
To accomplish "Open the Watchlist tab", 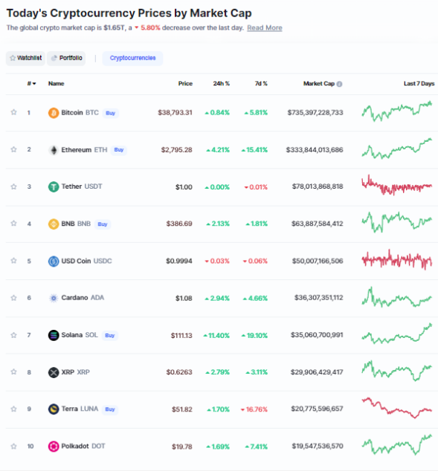I will (25, 58).
